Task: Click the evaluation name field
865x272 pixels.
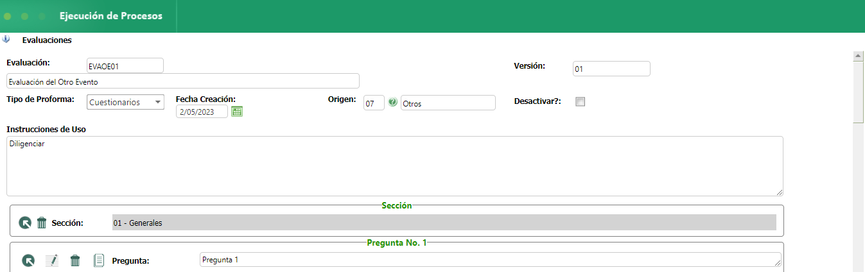Action: 182,81
